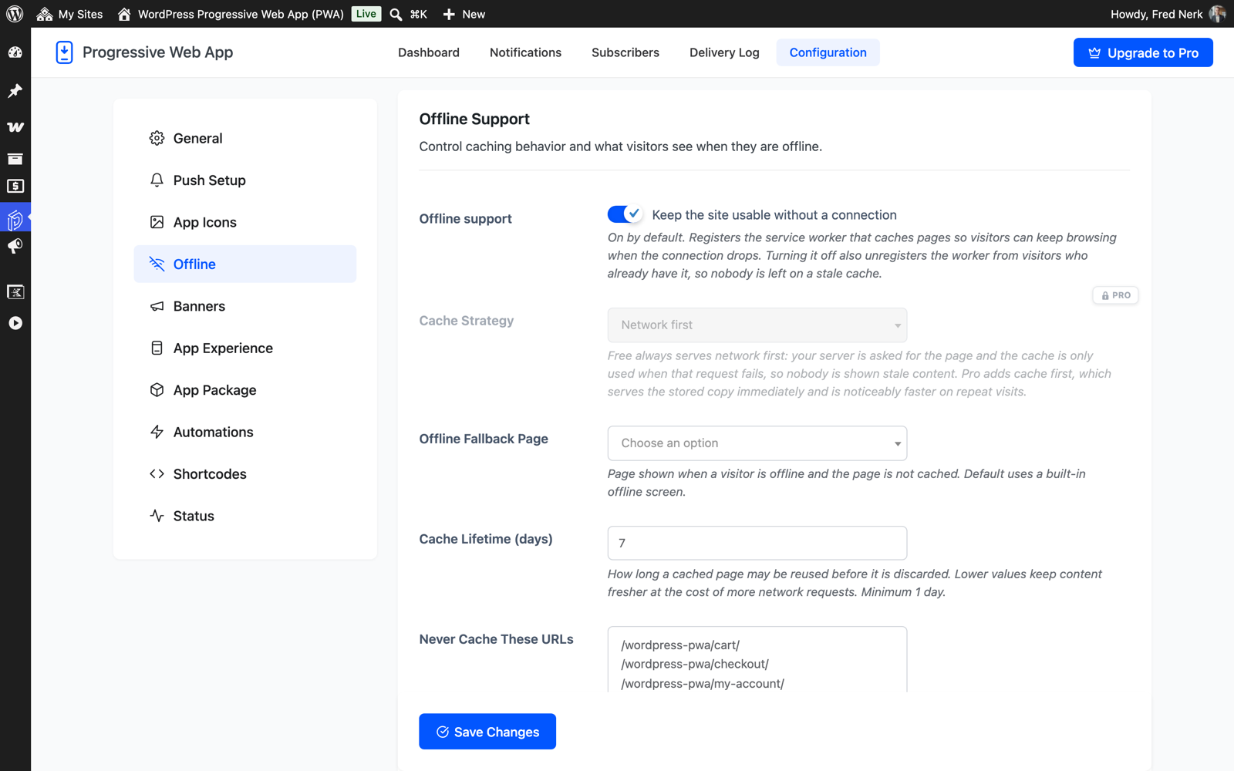Open the Cache Strategy dropdown

pos(757,325)
